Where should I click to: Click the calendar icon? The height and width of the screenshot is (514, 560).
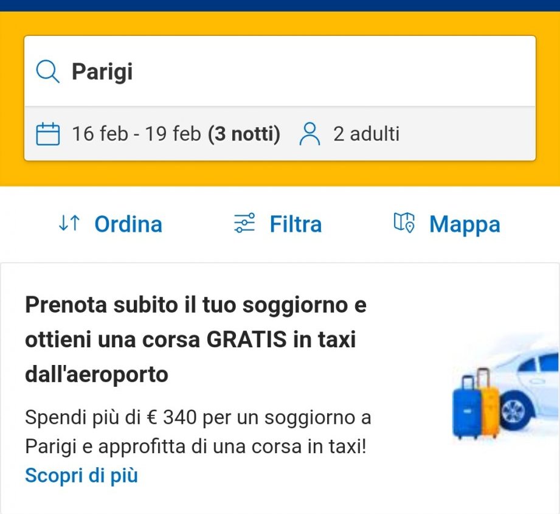pyautogui.click(x=48, y=134)
